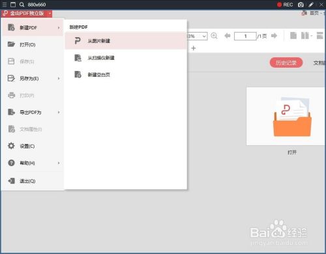The image size is (326, 254).
Task: Select two-page view icon
Action: click(305, 35)
